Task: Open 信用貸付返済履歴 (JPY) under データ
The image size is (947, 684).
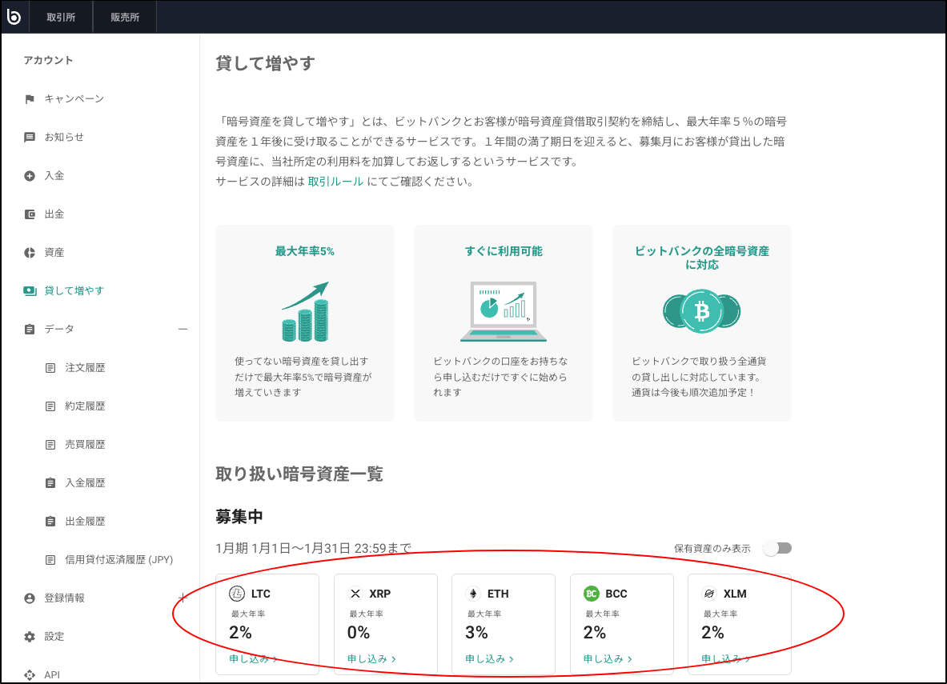Action: tap(119, 560)
